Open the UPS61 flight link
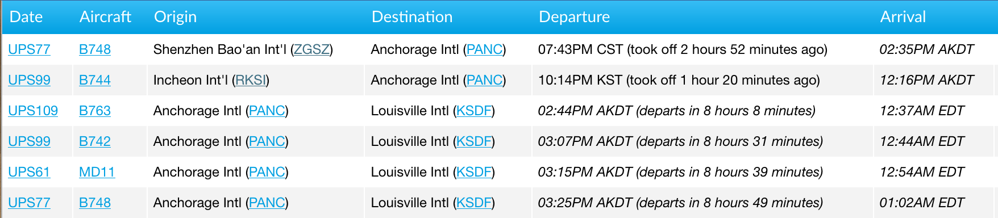This screenshot has height=218, width=998. click(29, 172)
